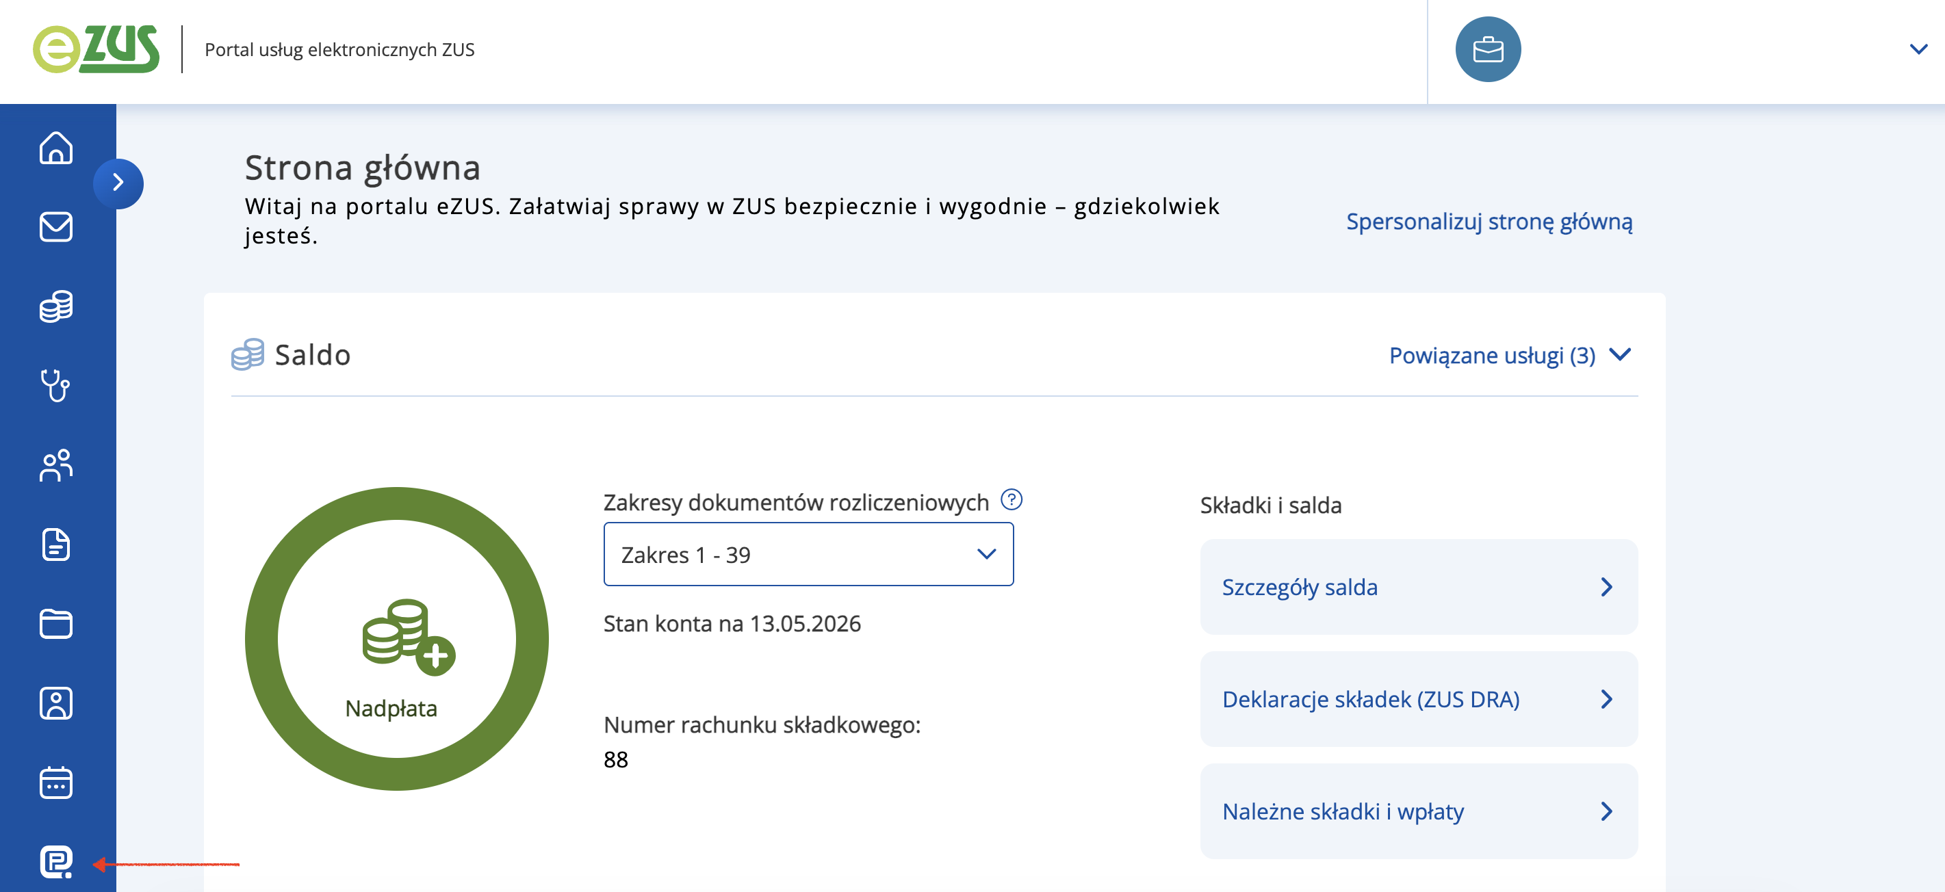Open the stethoscope (health) sidebar icon
Viewport: 1945px width, 892px height.
coord(56,386)
